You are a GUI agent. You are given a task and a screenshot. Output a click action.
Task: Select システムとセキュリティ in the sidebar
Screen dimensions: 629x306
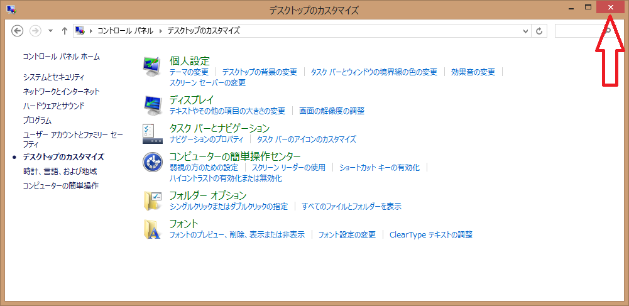(53, 77)
